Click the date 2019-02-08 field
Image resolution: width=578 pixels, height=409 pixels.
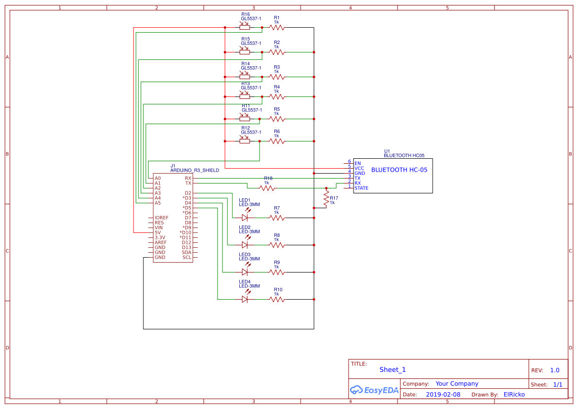[x=443, y=394]
